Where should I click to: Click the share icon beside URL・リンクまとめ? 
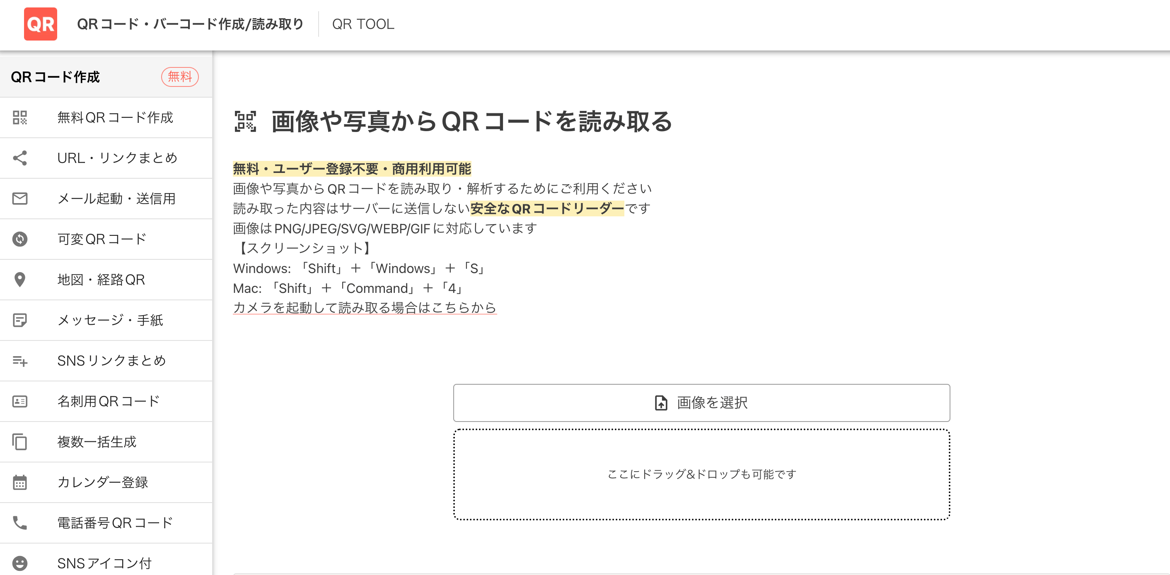(x=20, y=158)
